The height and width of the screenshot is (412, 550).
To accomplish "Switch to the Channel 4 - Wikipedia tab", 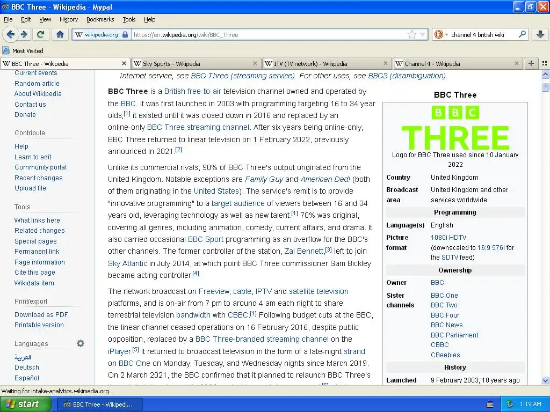I will point(458,63).
